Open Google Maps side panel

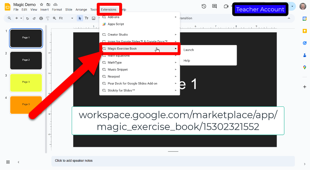tap(305, 67)
